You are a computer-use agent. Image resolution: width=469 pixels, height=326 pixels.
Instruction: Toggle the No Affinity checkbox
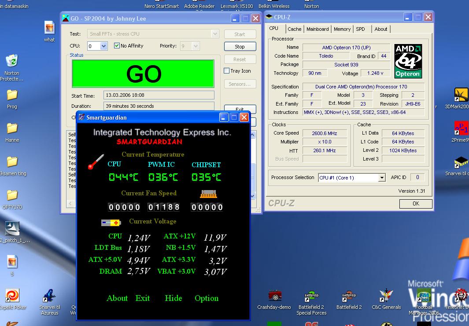(117, 46)
